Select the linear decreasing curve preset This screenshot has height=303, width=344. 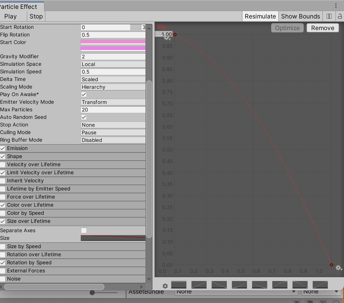click(x=219, y=285)
